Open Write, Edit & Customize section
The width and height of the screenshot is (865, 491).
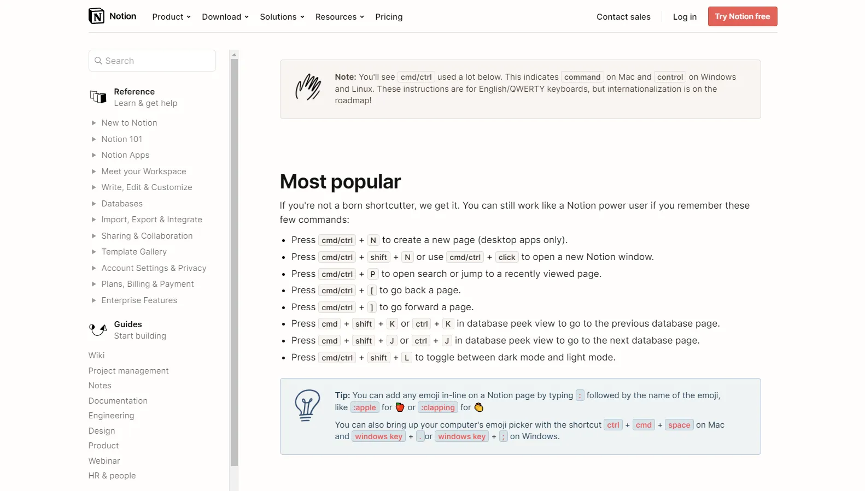pos(147,187)
